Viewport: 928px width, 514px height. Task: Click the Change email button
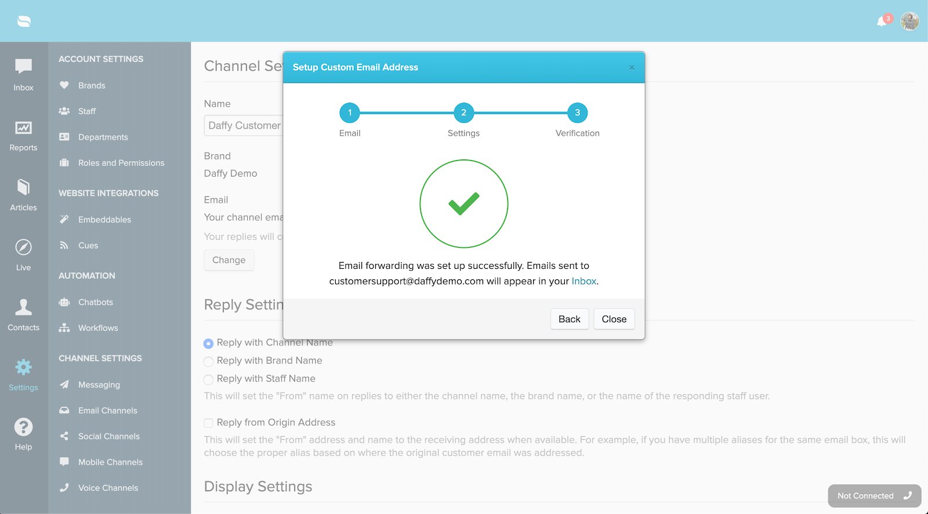coord(229,260)
